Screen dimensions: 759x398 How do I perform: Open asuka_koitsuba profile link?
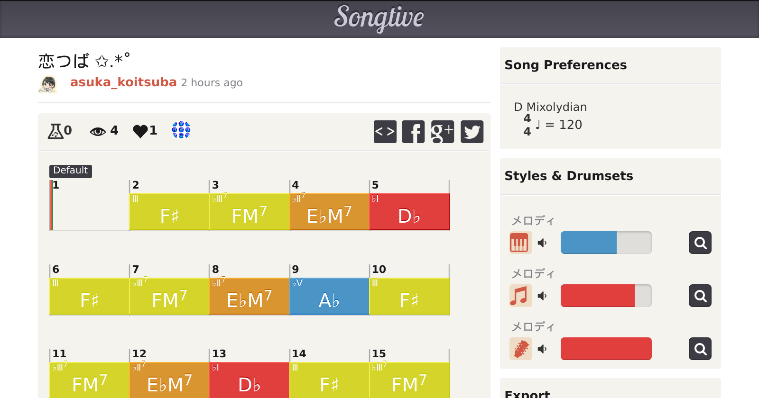[123, 82]
